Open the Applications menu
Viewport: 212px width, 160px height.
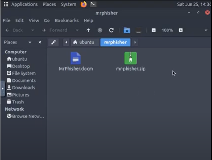(24, 4)
